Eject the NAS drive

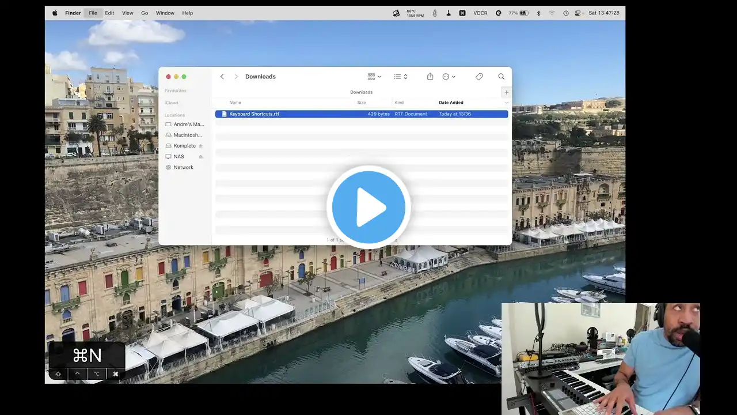[x=201, y=157]
